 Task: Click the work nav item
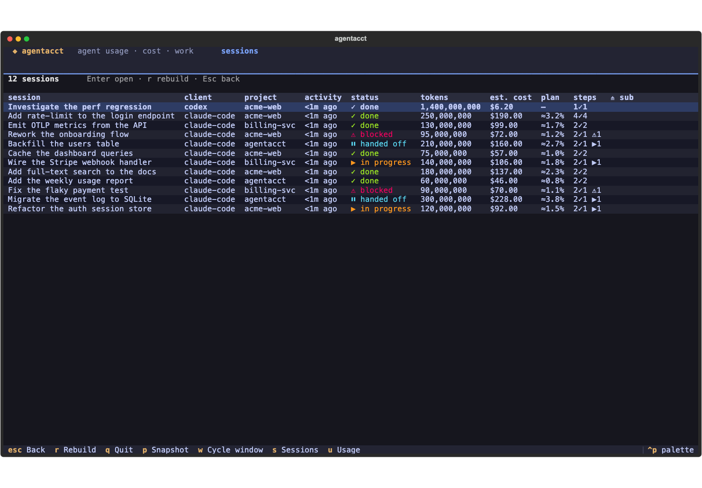click(x=184, y=51)
